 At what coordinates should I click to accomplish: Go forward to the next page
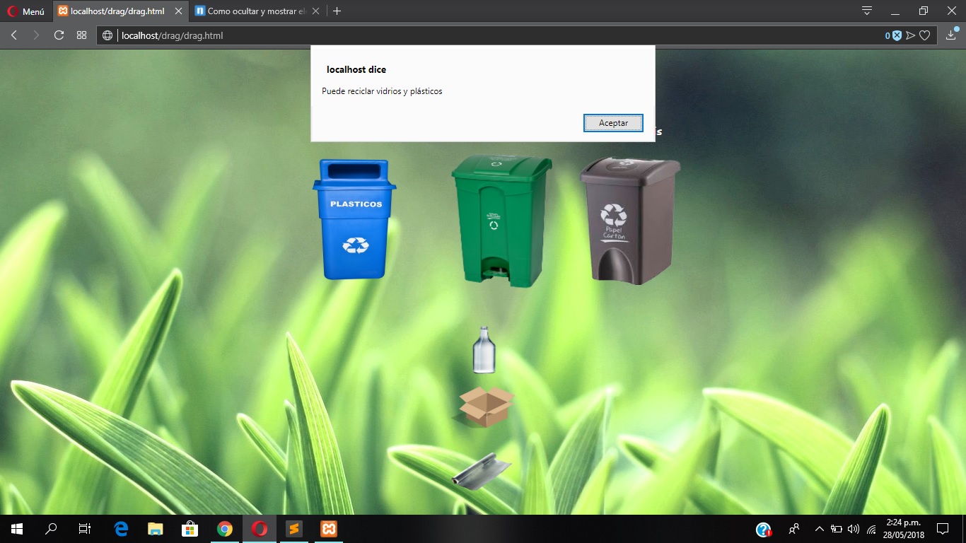[36, 35]
